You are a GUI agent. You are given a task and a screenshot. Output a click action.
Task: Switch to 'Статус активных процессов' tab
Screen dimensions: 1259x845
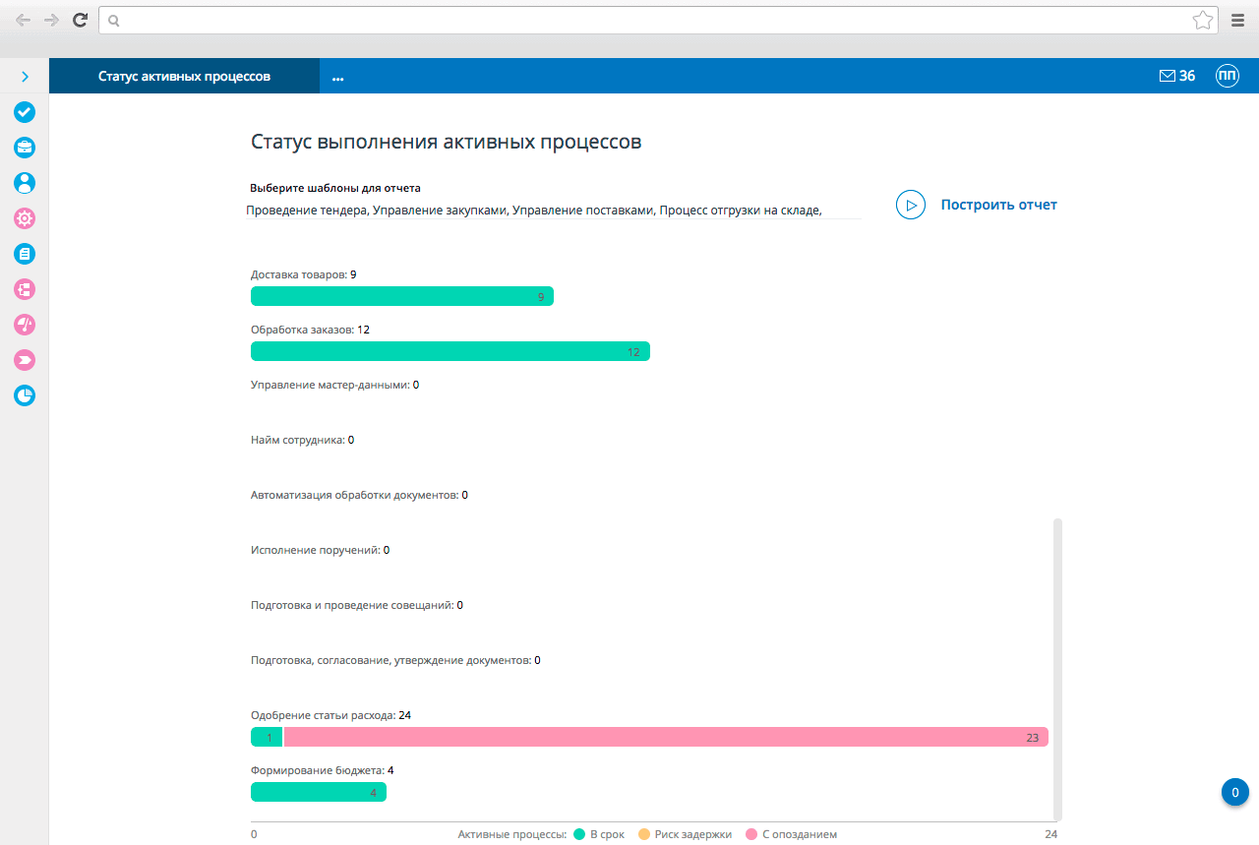click(183, 75)
